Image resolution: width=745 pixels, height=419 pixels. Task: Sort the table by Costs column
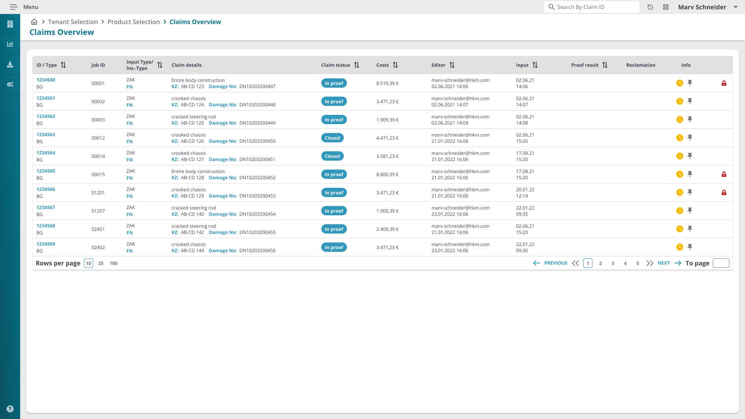pos(395,65)
